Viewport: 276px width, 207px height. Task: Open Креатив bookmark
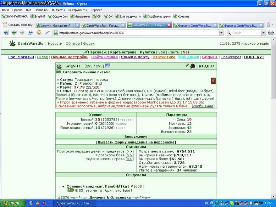(x=181, y=16)
